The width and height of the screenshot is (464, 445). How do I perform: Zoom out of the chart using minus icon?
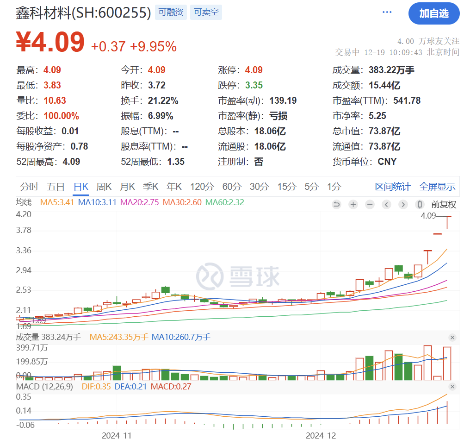coord(370,204)
